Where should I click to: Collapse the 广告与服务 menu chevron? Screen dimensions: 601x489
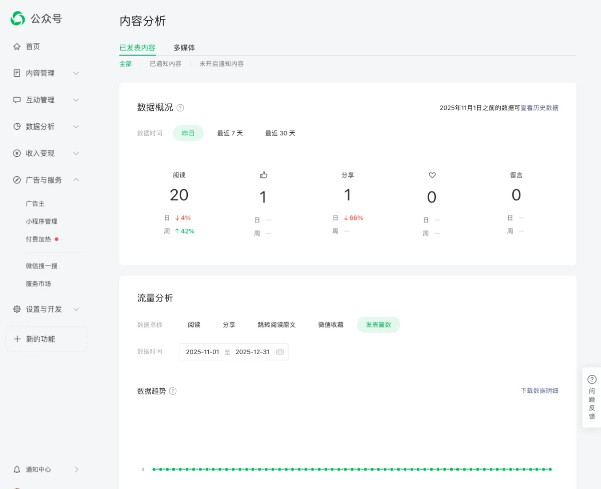pyautogui.click(x=76, y=180)
